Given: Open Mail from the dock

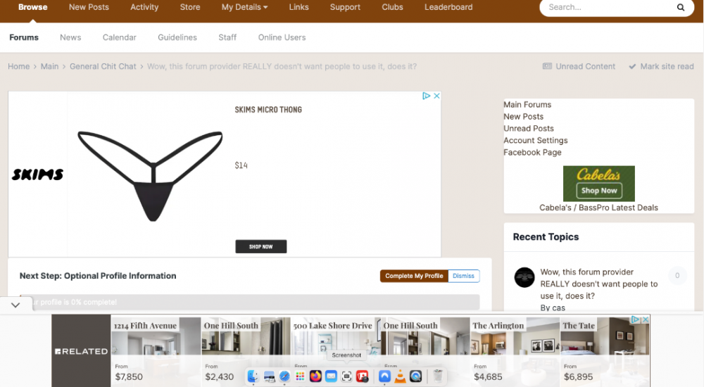Looking at the screenshot, I should pos(331,376).
